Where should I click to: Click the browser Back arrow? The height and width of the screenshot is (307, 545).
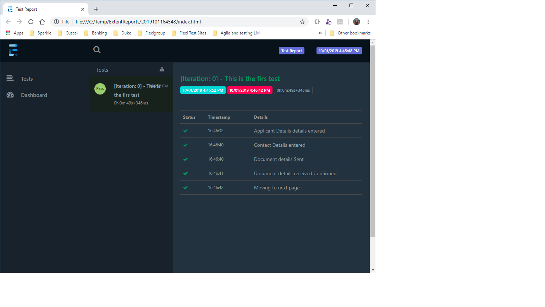coord(8,22)
